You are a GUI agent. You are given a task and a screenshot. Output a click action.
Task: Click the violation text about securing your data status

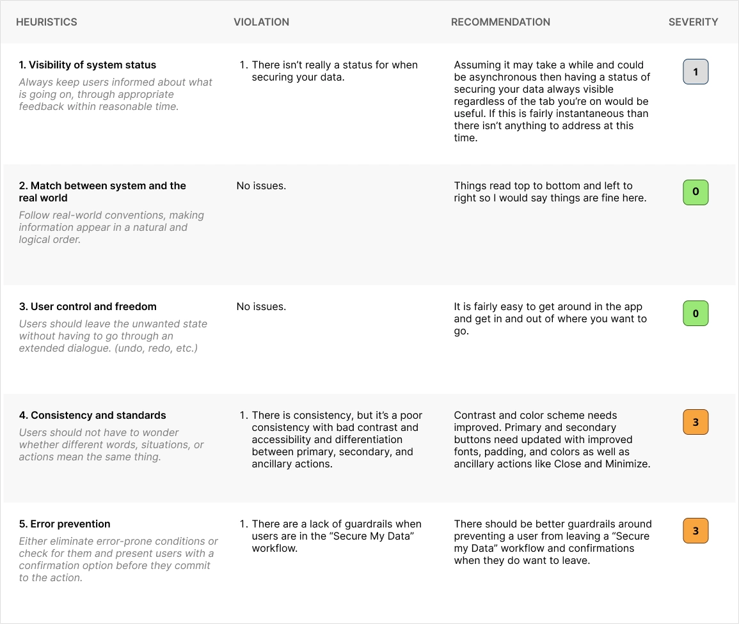334,71
